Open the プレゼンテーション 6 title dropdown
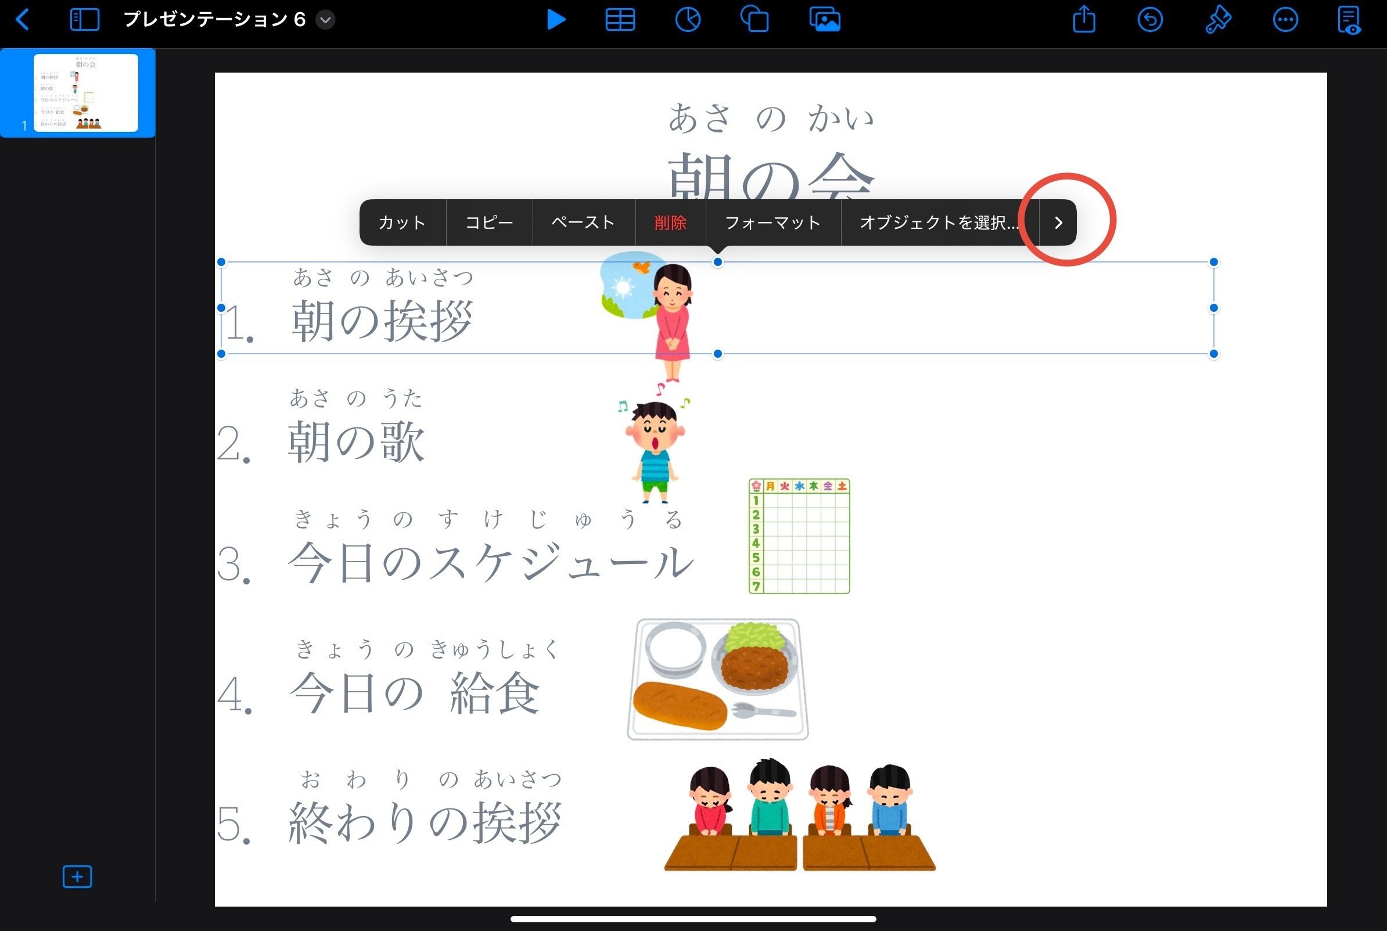This screenshot has height=931, width=1387. pos(325,20)
